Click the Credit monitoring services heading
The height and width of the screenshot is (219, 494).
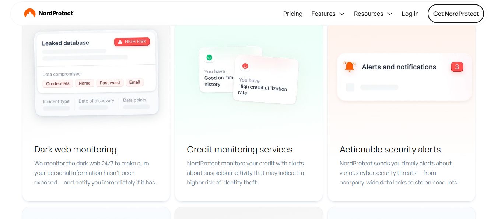pyautogui.click(x=239, y=150)
